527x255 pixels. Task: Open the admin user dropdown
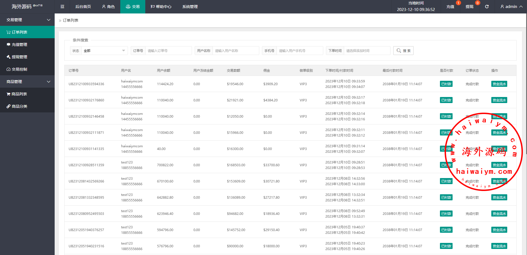[x=511, y=7]
